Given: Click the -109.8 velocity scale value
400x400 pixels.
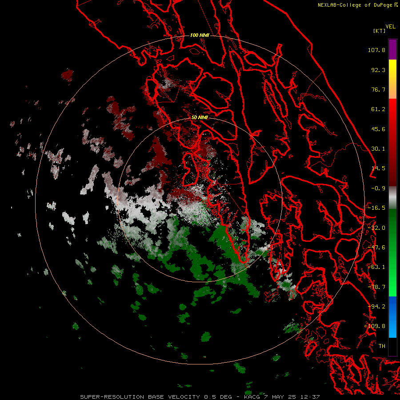Looking at the screenshot, I should [375, 326].
